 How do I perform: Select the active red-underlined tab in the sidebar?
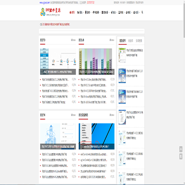tap(122, 41)
